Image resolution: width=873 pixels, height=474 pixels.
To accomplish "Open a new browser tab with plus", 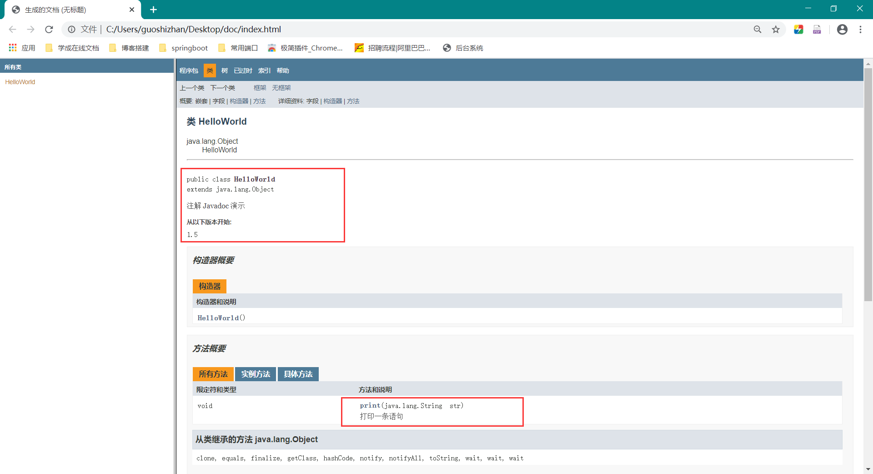I will click(153, 10).
